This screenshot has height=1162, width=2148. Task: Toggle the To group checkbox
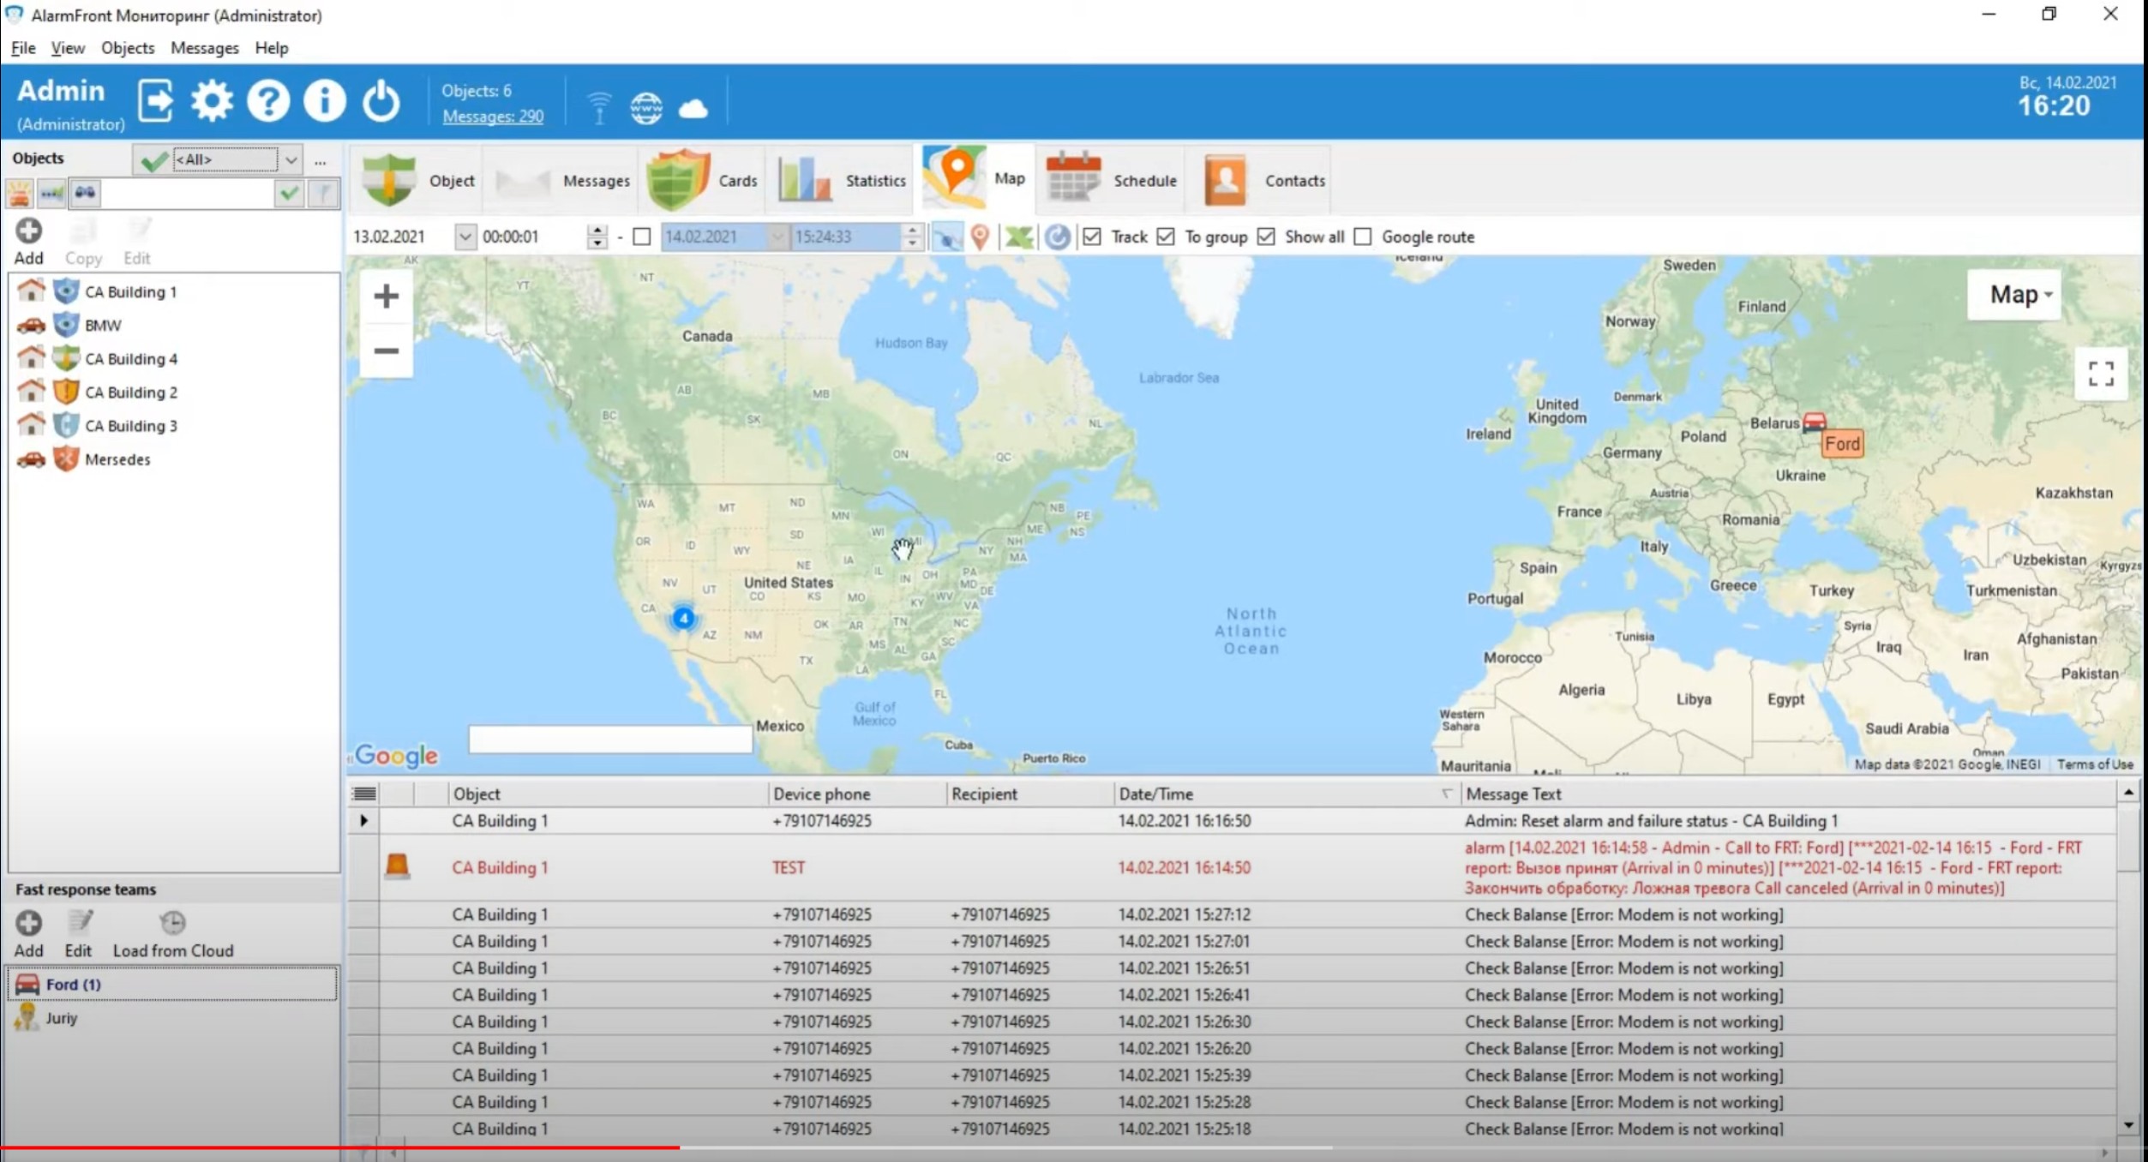point(1166,237)
